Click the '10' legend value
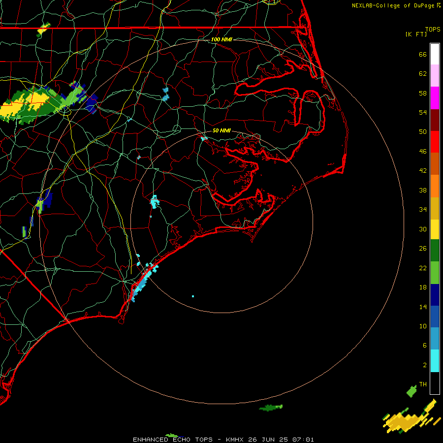Viewport: 443px width, 443px height. 423,326
